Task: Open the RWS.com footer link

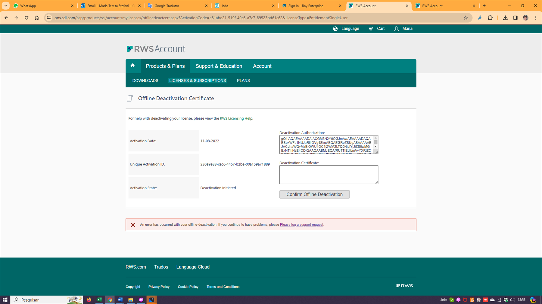Action: [x=136, y=267]
